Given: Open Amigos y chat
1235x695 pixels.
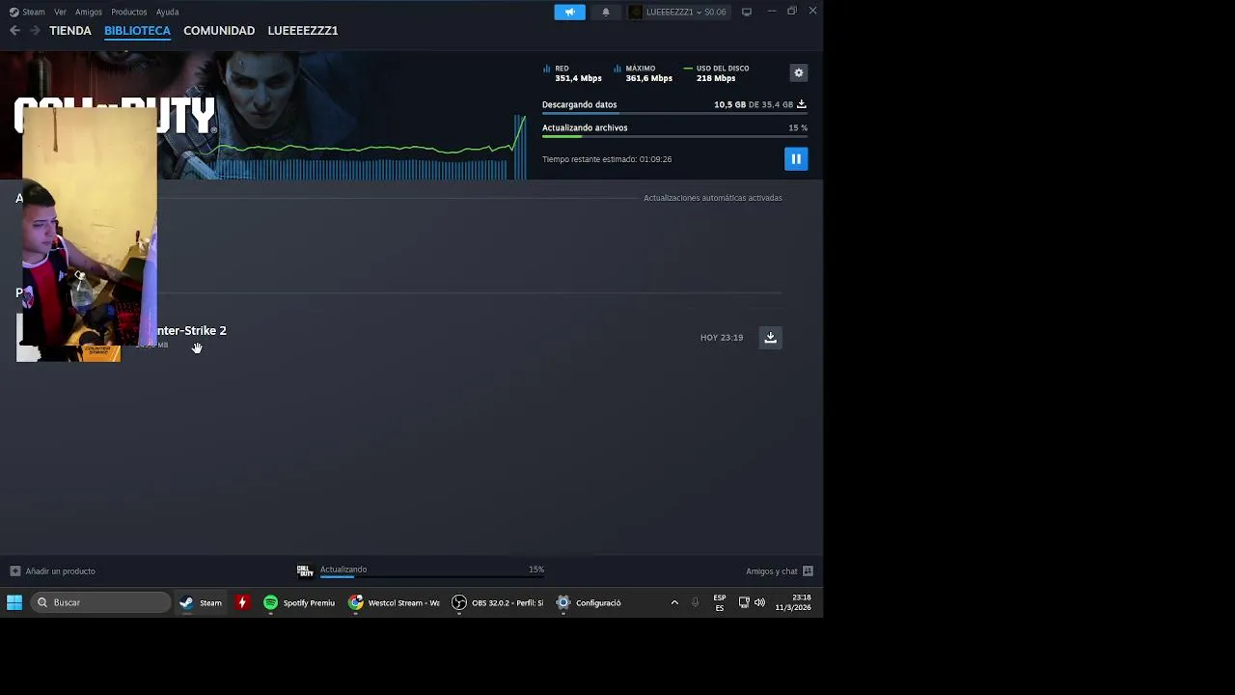Looking at the screenshot, I should click(780, 571).
